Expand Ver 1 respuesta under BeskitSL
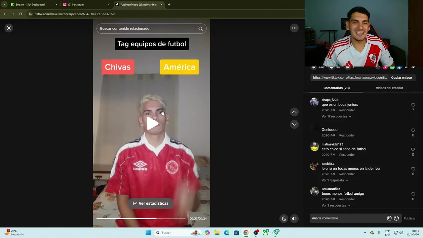The width and height of the screenshot is (423, 238). (x=334, y=180)
